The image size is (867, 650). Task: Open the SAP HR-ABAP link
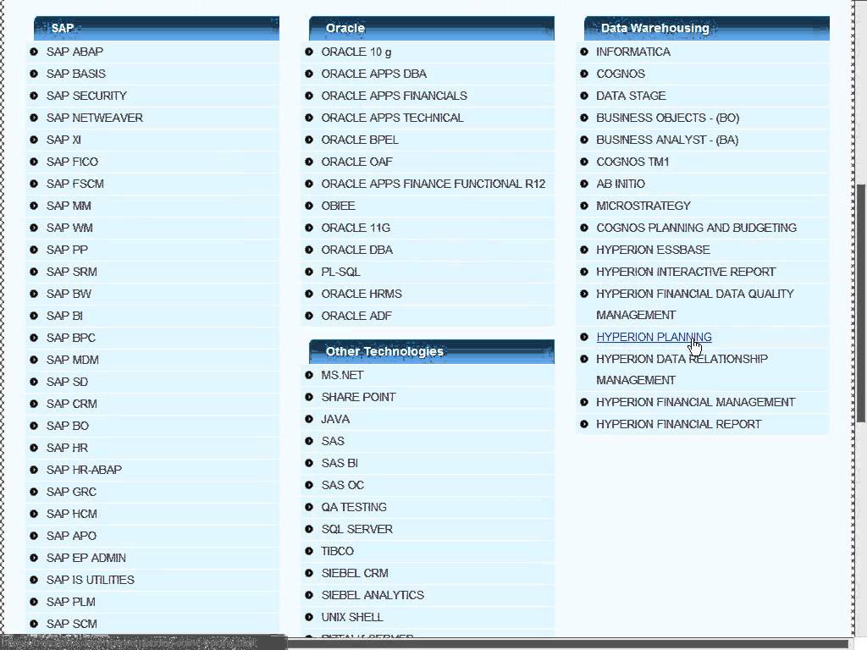(x=84, y=471)
